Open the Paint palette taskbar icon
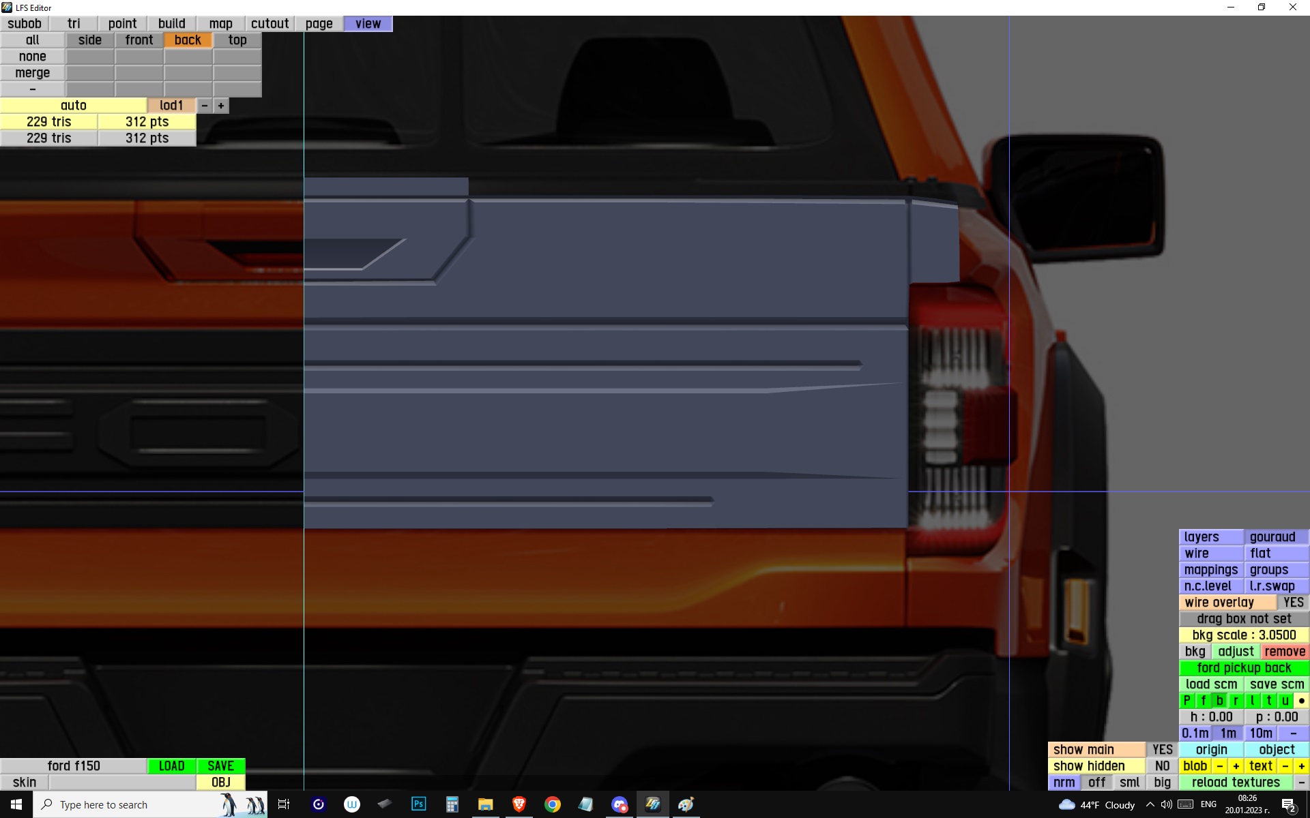Image resolution: width=1310 pixels, height=818 pixels. pyautogui.click(x=686, y=804)
